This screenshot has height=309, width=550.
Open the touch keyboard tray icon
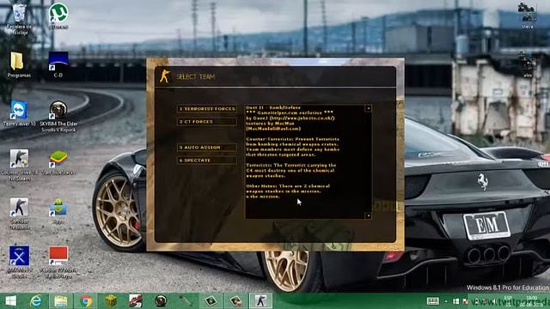(x=432, y=301)
